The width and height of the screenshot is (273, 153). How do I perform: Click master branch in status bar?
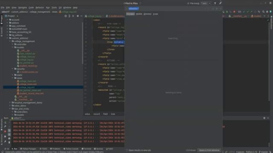(263, 152)
